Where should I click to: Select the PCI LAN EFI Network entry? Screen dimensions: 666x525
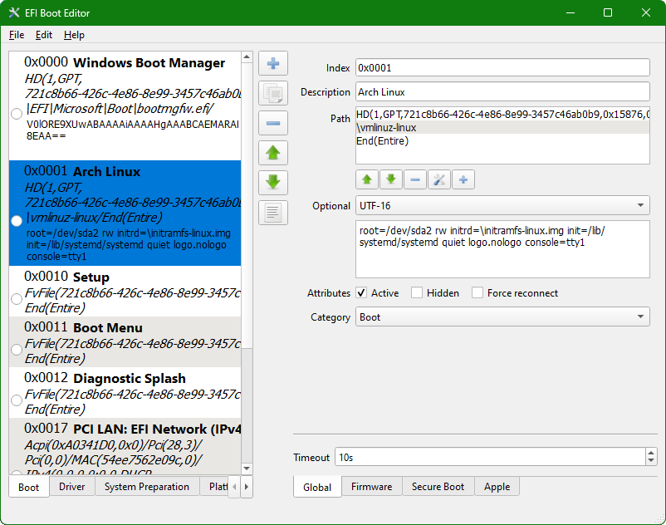coord(125,447)
